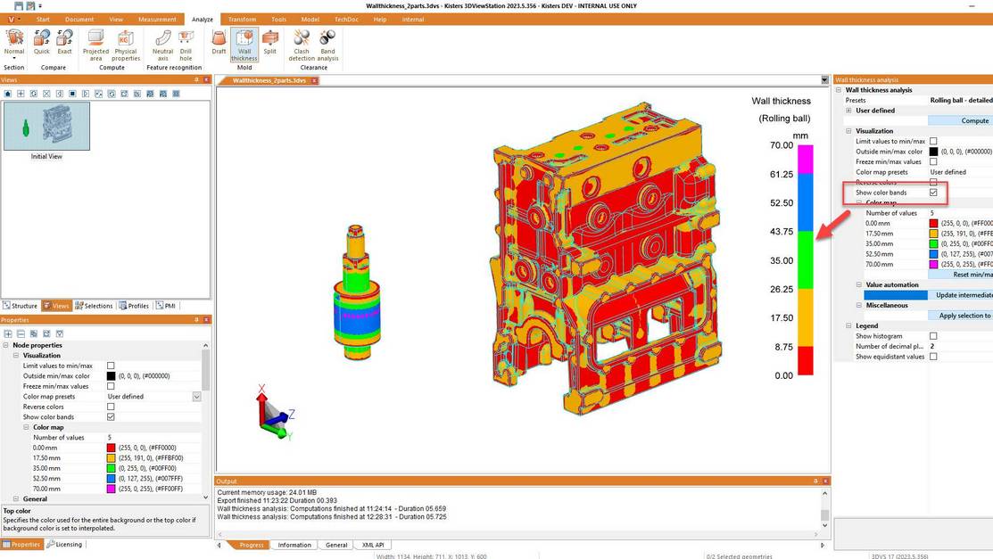
Task: Compute Physical properties
Action: coord(126,45)
